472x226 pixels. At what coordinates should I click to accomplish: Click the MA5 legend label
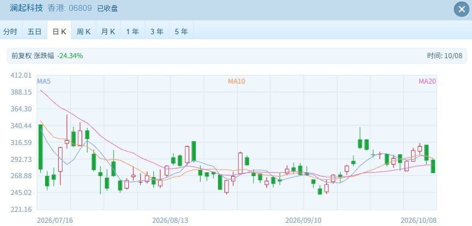click(x=43, y=81)
